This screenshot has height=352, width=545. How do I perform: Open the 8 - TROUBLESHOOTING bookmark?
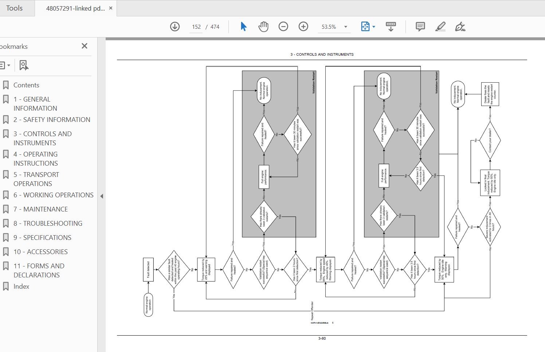(48, 224)
